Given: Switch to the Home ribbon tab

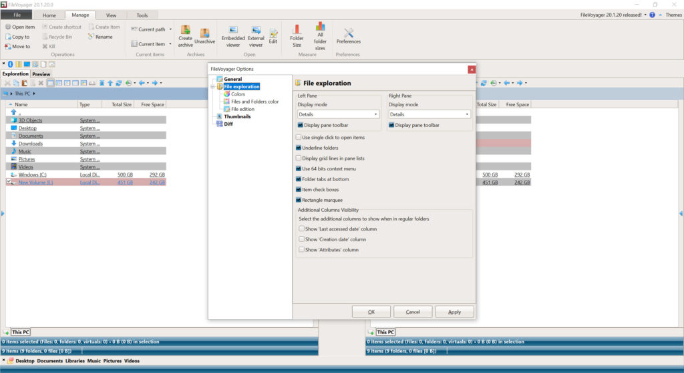Looking at the screenshot, I should 49,15.
